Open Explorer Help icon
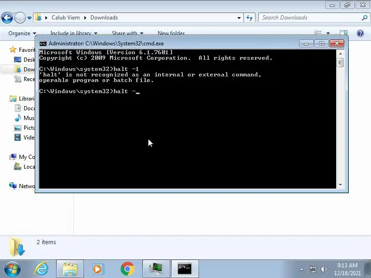Screen dimensions: 371x278 [360, 33]
